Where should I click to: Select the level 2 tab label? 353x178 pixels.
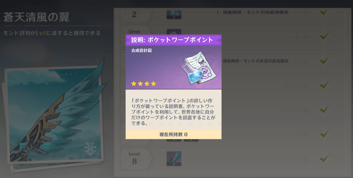(135, 15)
